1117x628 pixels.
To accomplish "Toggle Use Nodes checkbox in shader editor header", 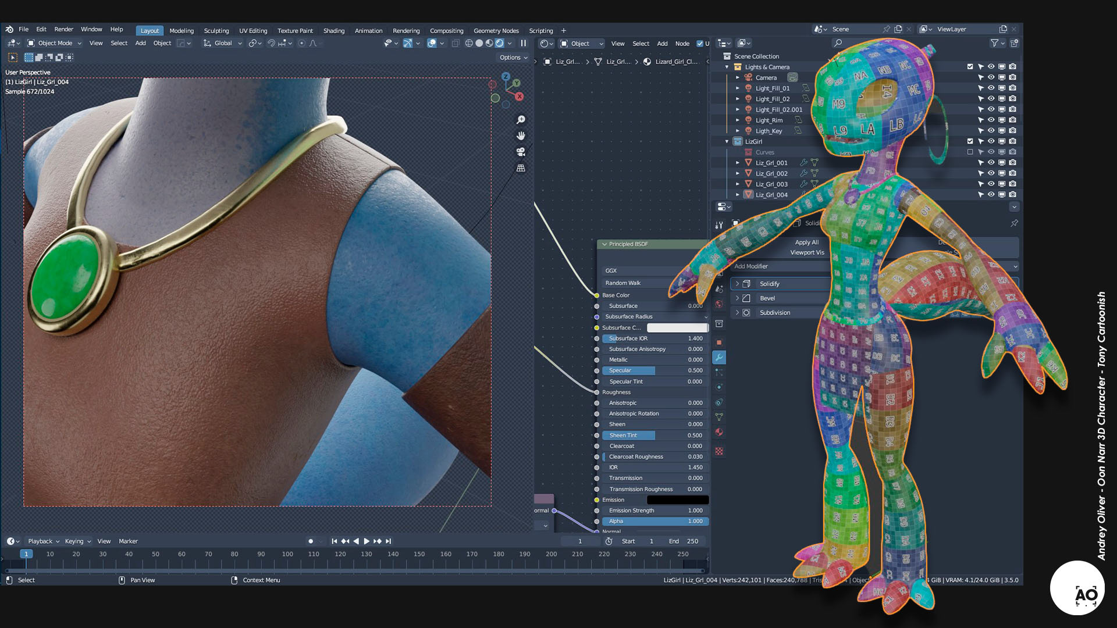I will click(x=700, y=44).
